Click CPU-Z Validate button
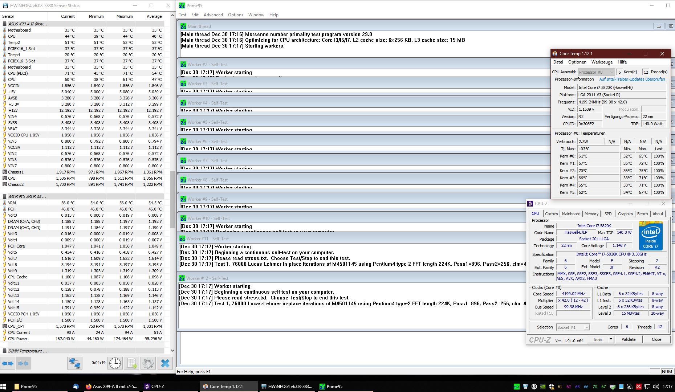The image size is (675, 392). click(629, 339)
